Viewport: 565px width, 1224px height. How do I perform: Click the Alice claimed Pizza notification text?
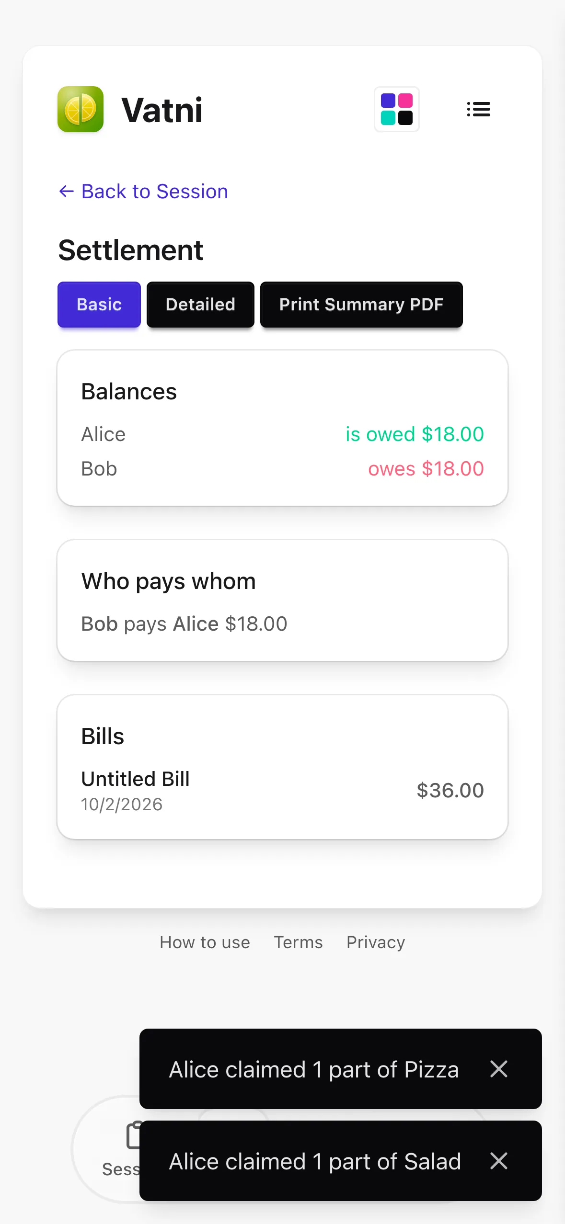[314, 1069]
